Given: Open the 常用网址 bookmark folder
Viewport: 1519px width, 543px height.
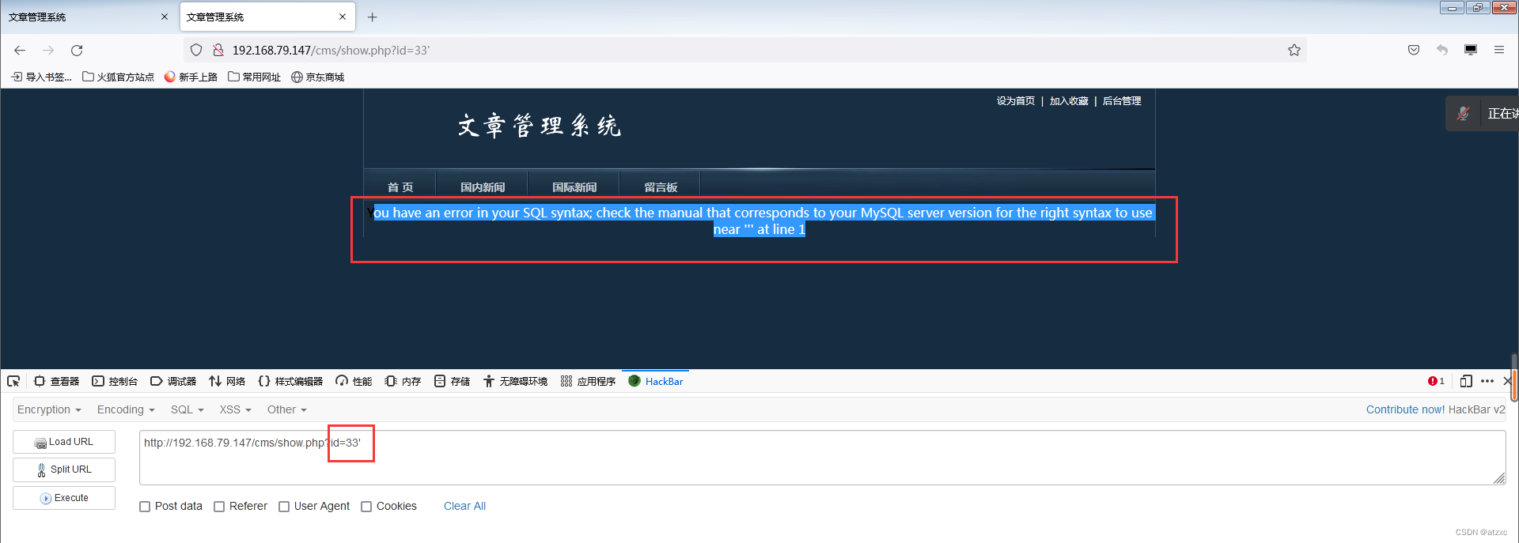Looking at the screenshot, I should click(x=254, y=77).
